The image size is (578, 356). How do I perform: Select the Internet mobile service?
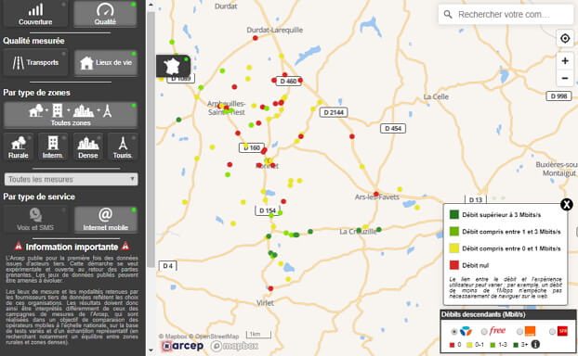(x=106, y=220)
